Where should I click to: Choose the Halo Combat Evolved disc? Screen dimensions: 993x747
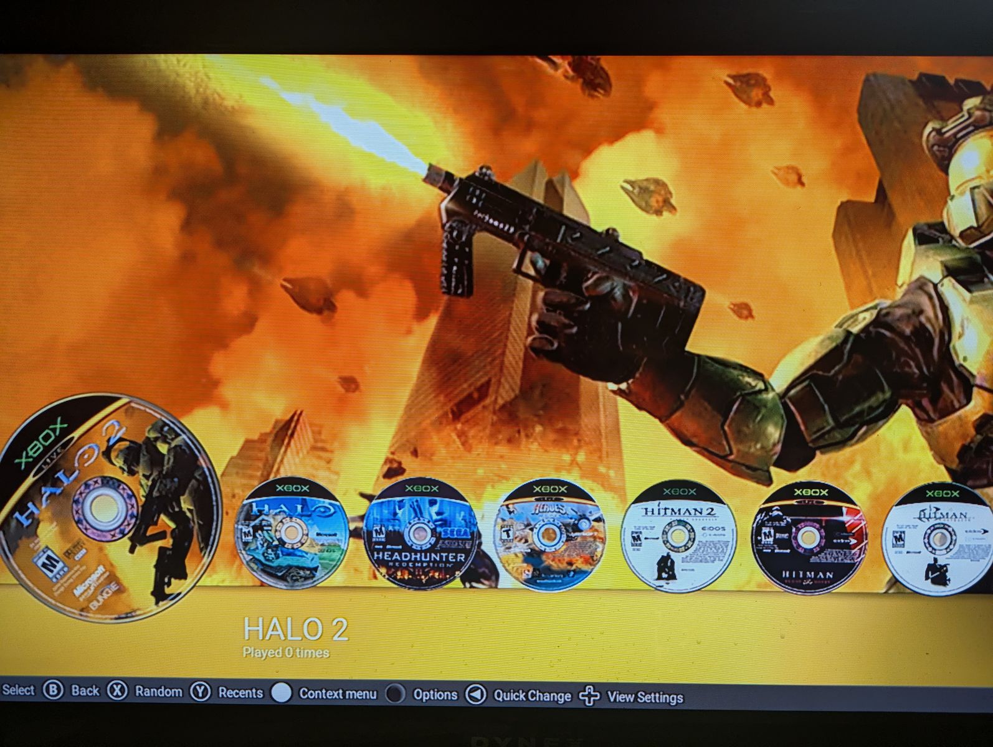point(292,533)
